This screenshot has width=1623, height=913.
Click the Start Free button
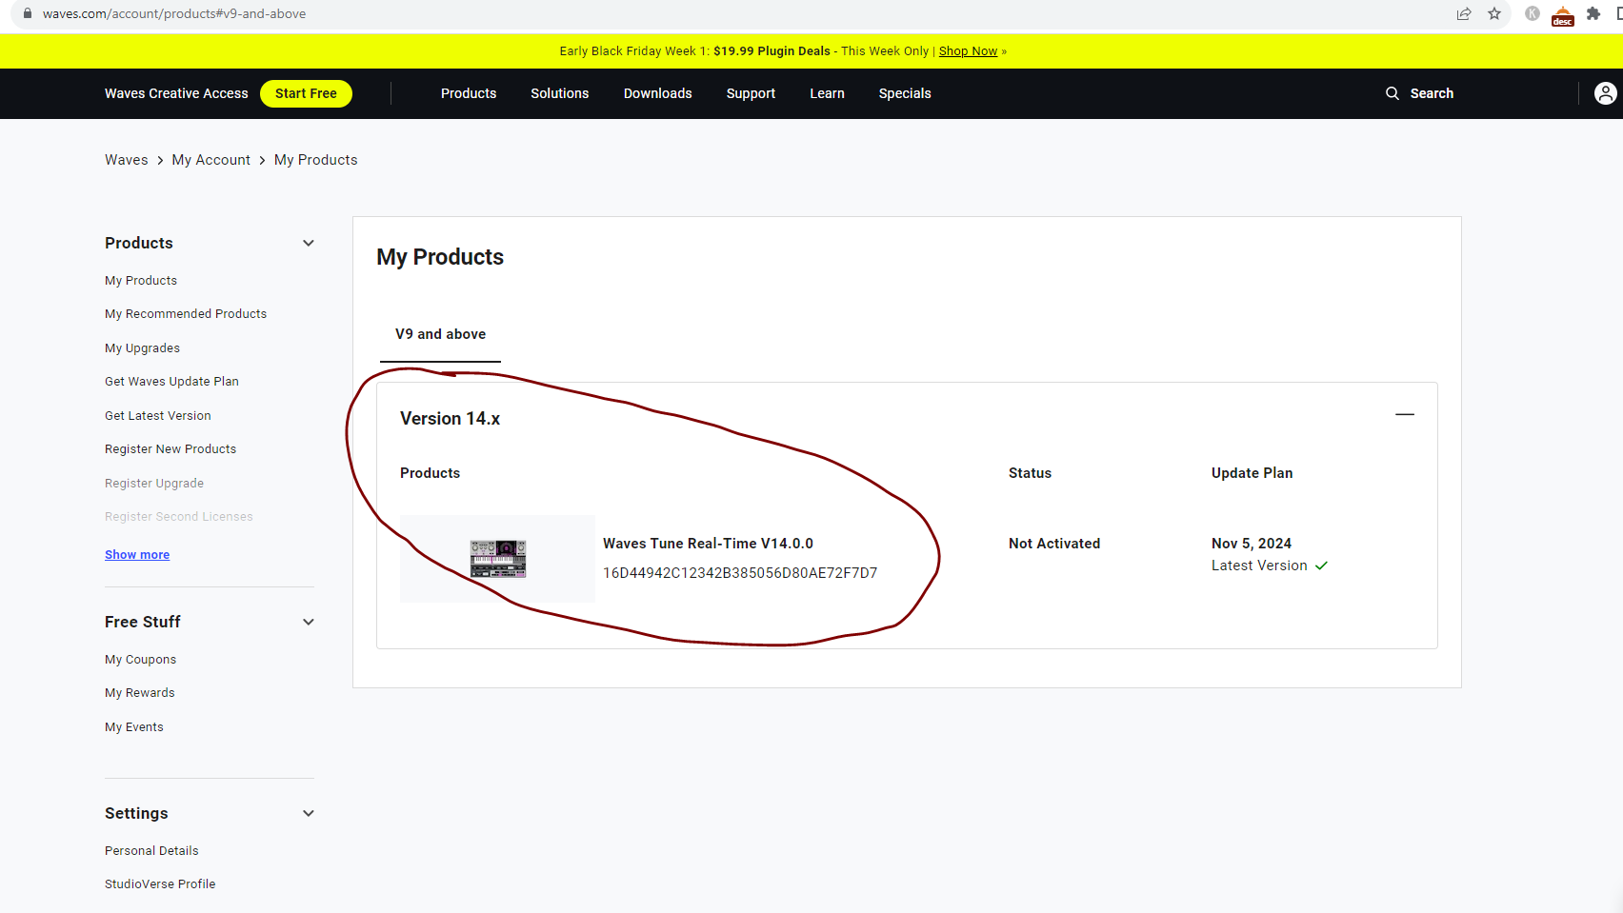point(306,93)
